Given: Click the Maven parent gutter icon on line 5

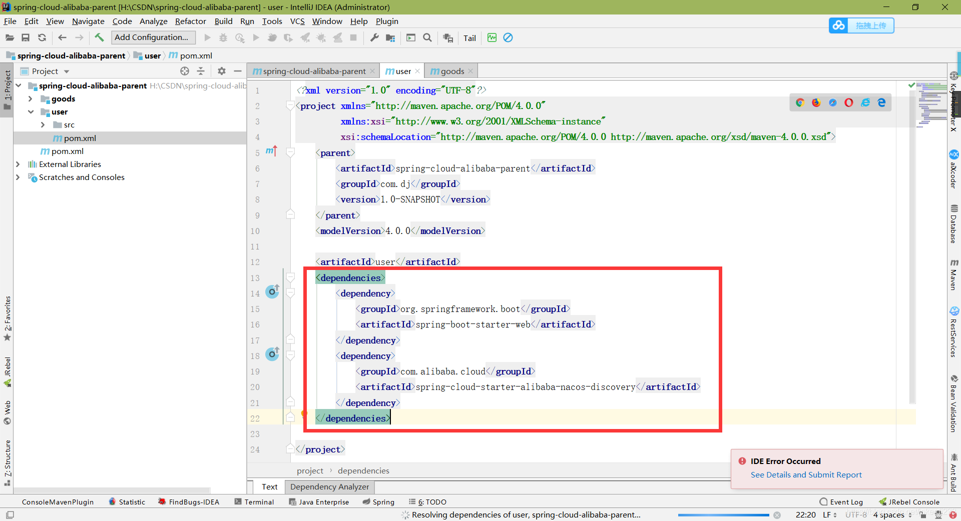Looking at the screenshot, I should point(271,150).
